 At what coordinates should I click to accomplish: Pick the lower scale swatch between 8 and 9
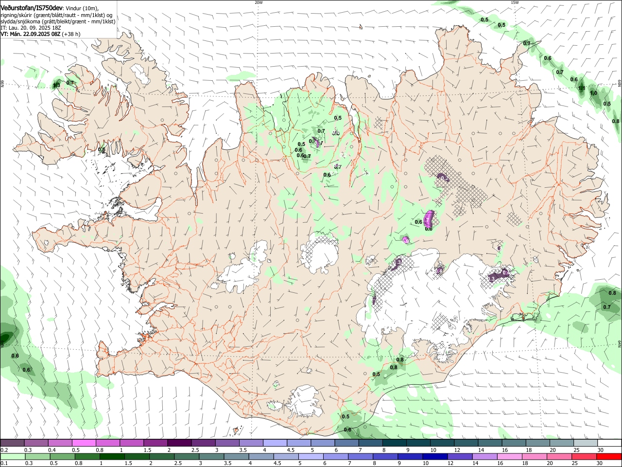[385, 456]
